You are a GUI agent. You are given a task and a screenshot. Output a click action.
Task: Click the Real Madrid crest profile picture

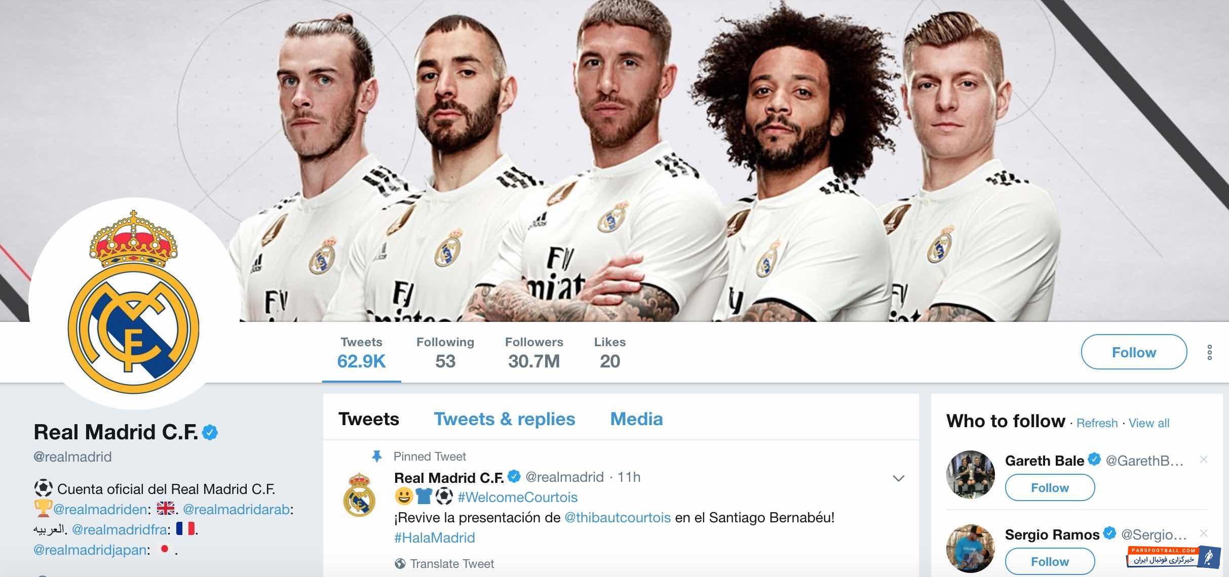[134, 304]
